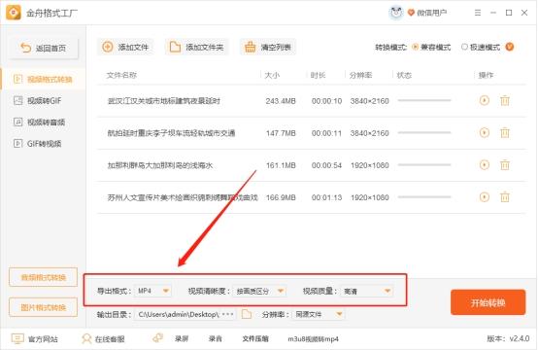Viewport: 538px width, 350px height.
Task: Click progress bar of the 243.4MB row
Action: (x=424, y=100)
